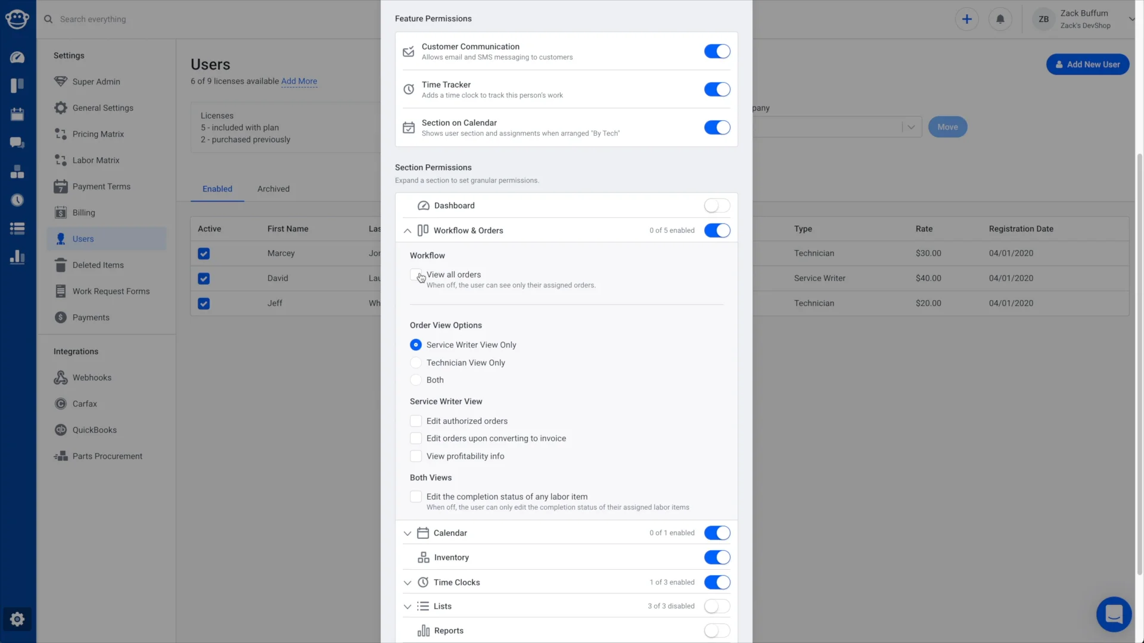Open the inventory boxes icon in left rail
Image resolution: width=1144 pixels, height=643 pixels.
point(17,171)
